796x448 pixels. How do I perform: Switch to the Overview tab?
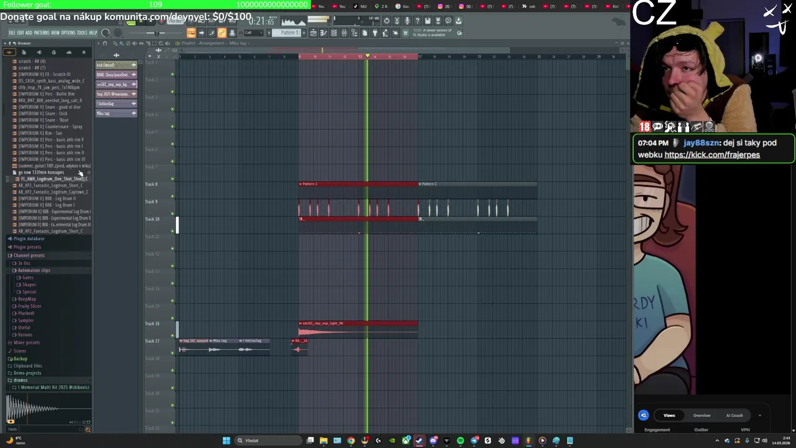pyautogui.click(x=701, y=416)
